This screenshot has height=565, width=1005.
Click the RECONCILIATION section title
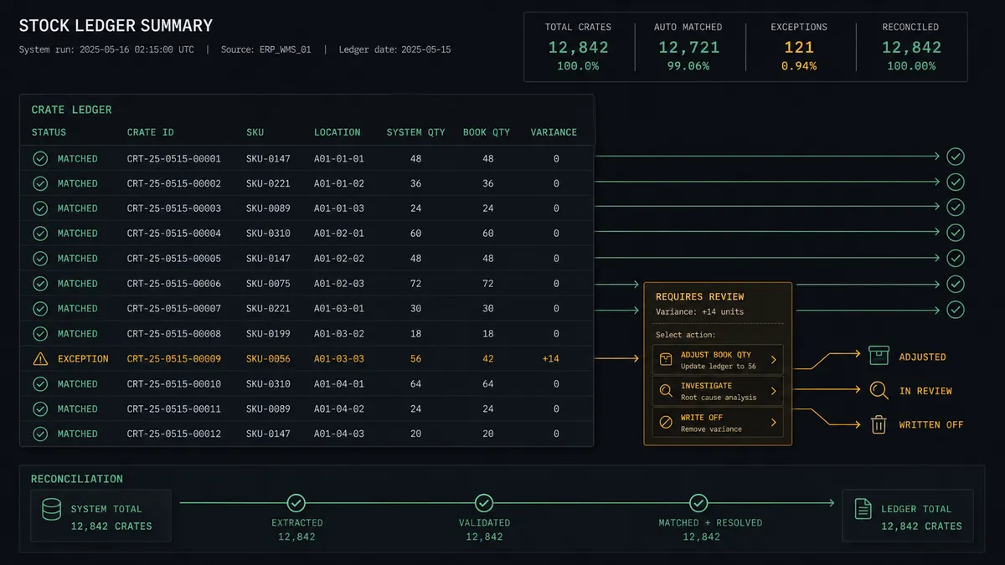[x=77, y=479]
